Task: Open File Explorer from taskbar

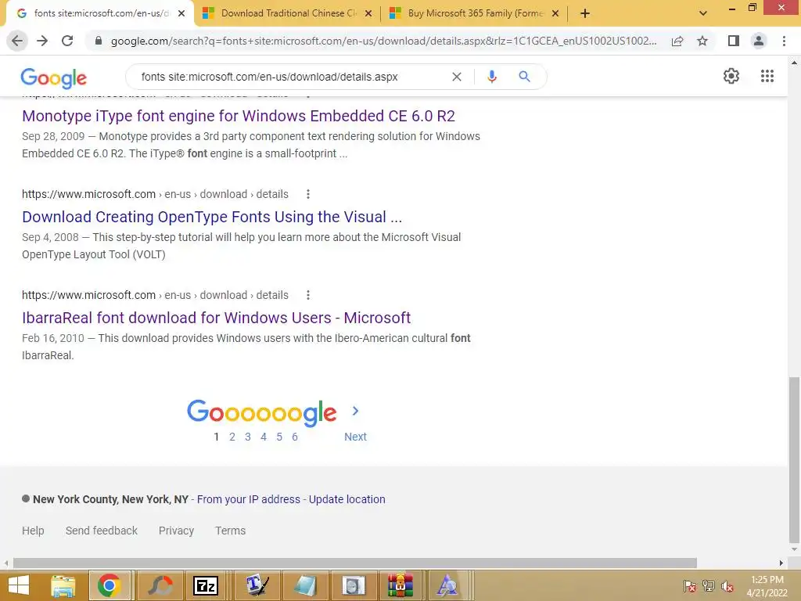Action: 63,585
